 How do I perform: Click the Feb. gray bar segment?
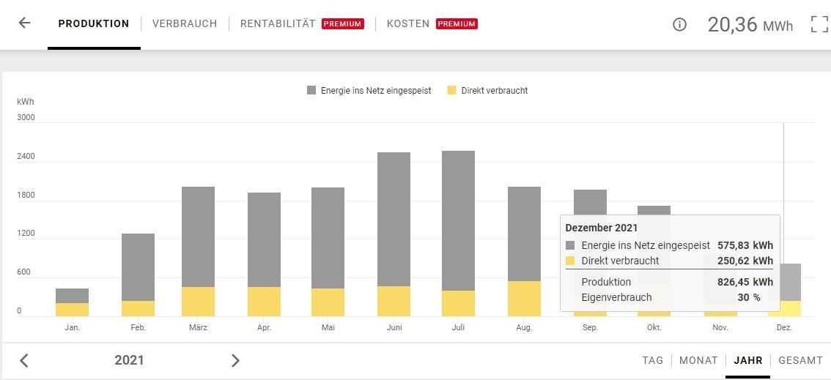coord(138,267)
